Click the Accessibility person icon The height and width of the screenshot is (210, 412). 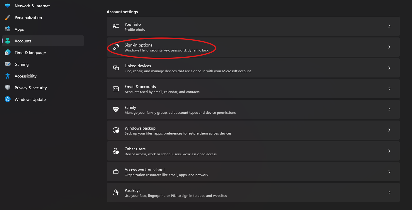[7, 76]
